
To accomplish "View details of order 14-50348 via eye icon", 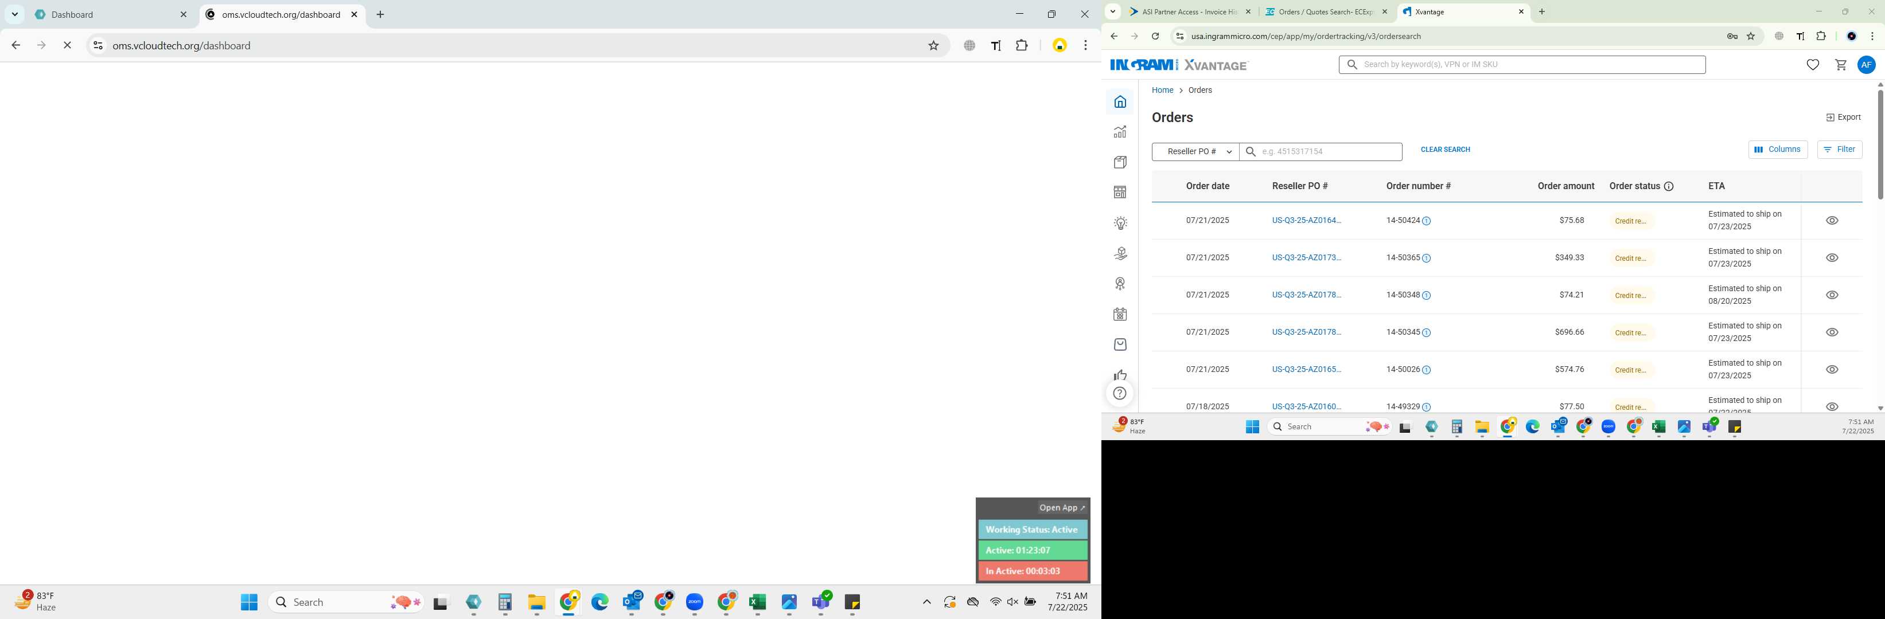I will tap(1832, 295).
